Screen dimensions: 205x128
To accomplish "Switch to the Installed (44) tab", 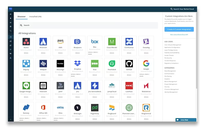I will point(35,17).
